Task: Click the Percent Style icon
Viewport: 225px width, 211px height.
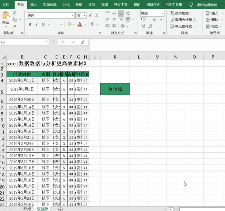Action: [154, 20]
